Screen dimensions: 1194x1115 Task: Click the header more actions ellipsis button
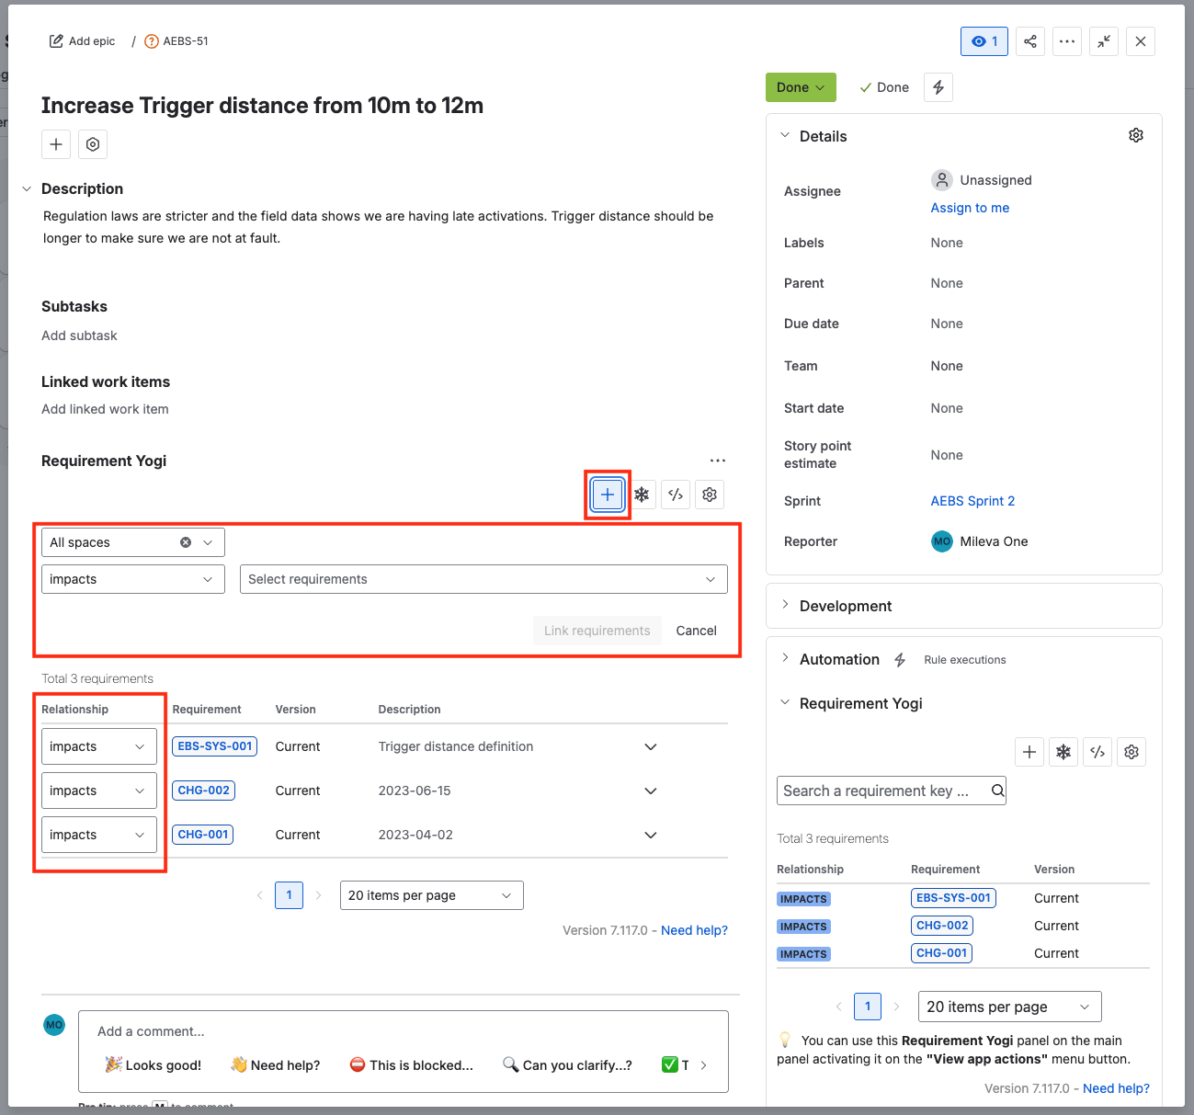[1067, 41]
